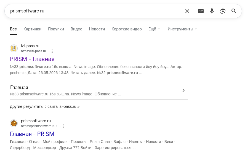
Task: Switch to the Короткие видео tab
Action: (x=127, y=29)
